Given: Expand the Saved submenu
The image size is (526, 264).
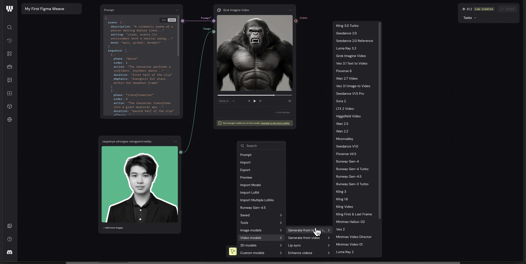Looking at the screenshot, I should (x=261, y=215).
